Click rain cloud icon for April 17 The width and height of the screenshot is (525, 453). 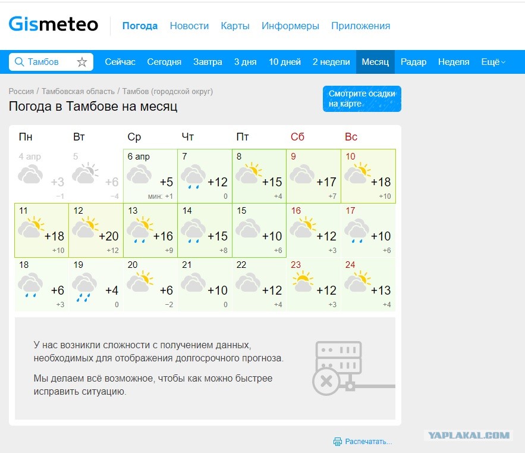click(x=357, y=231)
